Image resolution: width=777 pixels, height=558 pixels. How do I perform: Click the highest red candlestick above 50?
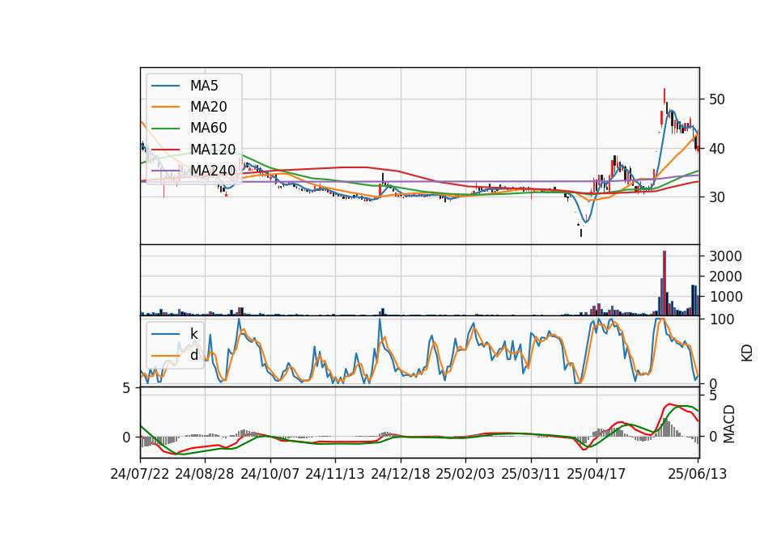point(664,96)
